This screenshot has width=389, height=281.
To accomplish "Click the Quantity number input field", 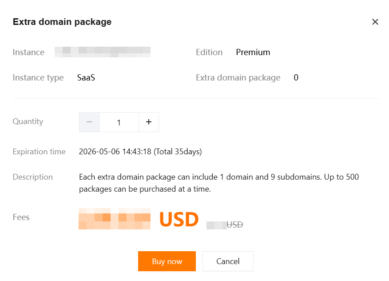I will (x=119, y=122).
